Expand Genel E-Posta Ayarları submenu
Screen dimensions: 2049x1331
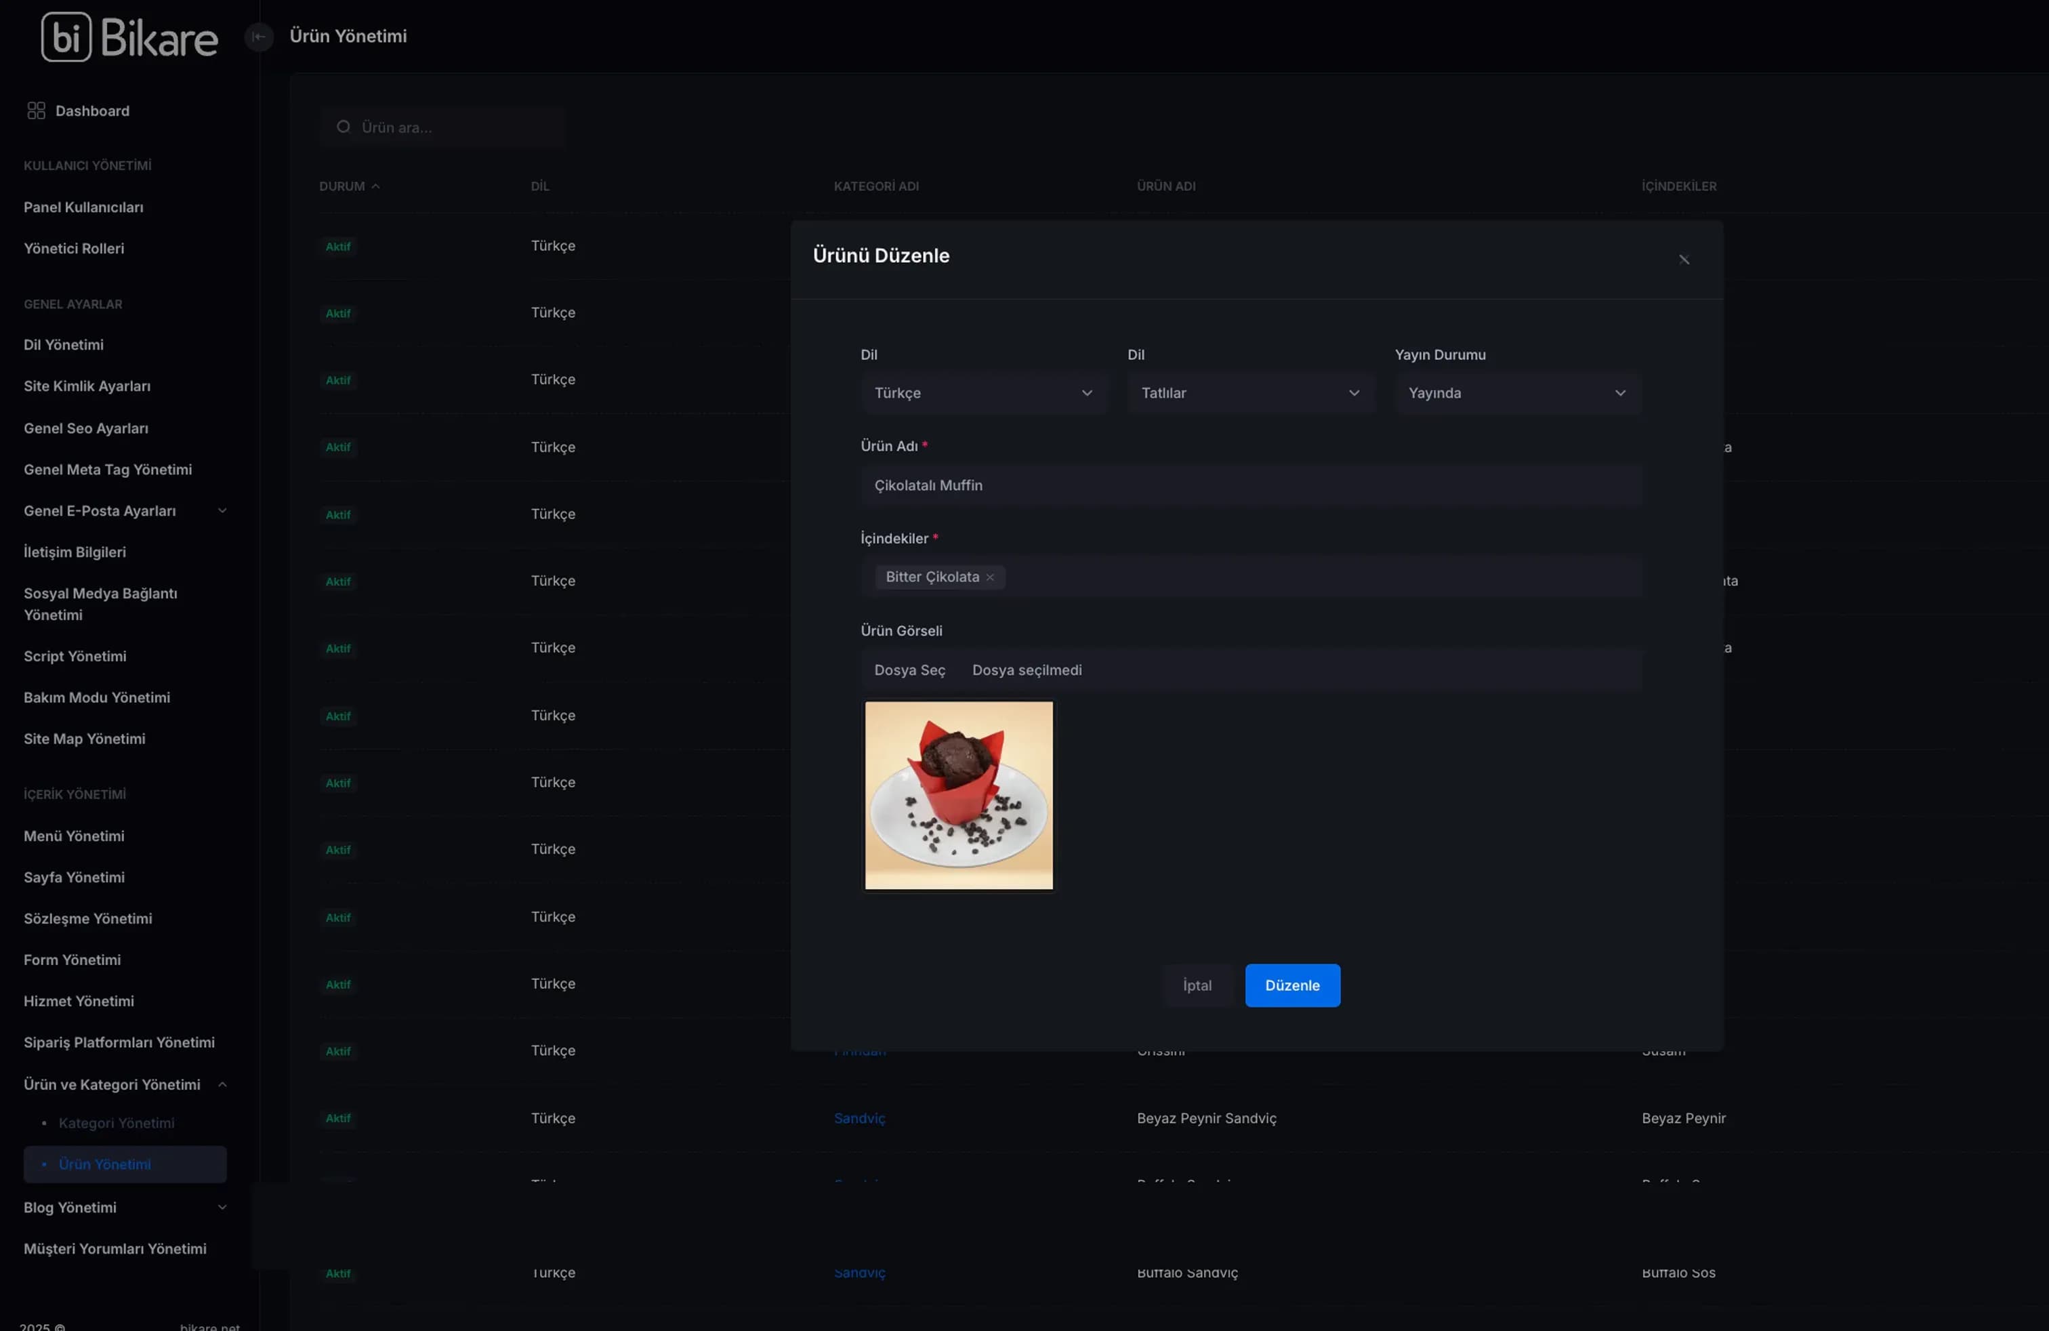(x=125, y=512)
